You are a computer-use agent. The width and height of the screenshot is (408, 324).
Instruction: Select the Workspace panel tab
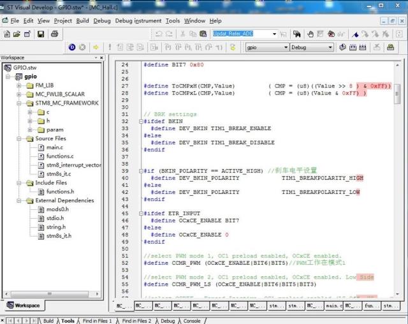coord(23,306)
